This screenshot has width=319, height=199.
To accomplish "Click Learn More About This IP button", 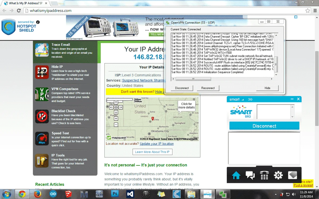I will tap(152, 152).
